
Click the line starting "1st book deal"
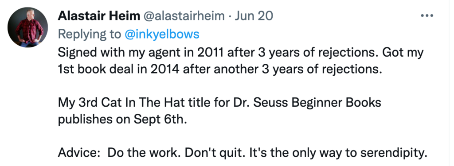[x=220, y=69]
